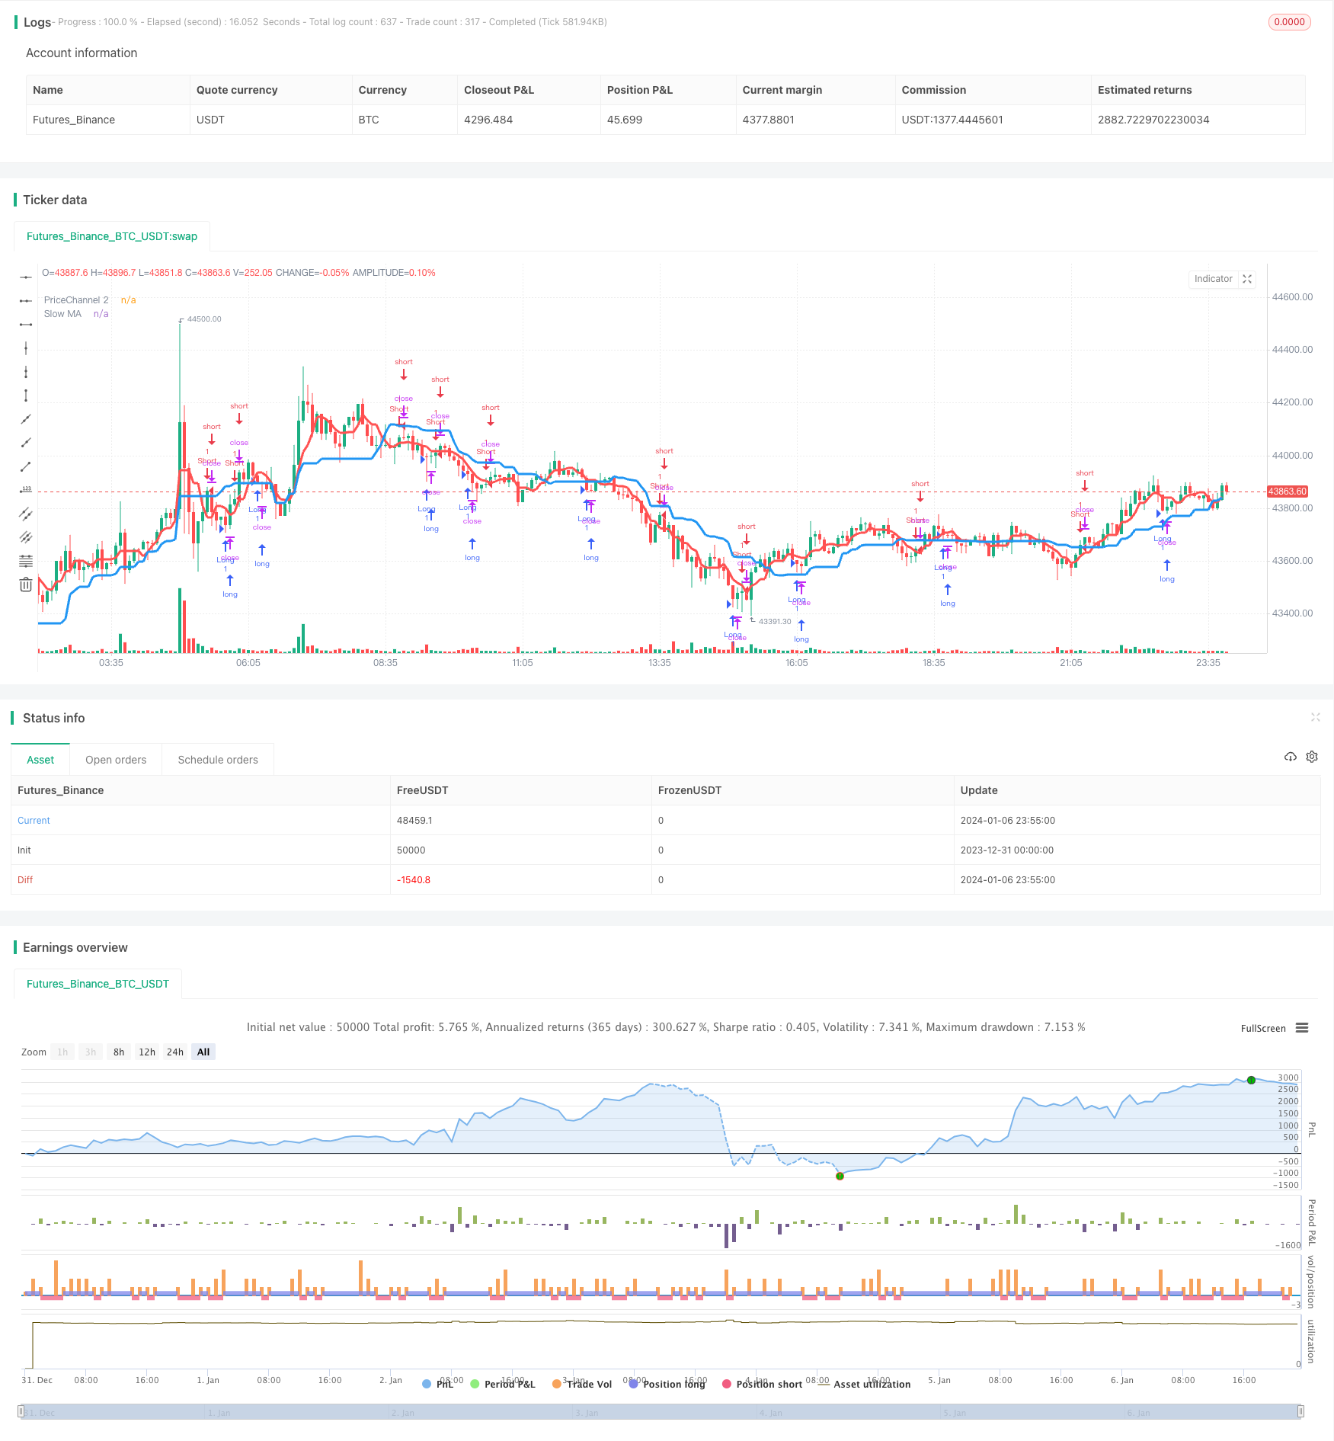
Task: Click the Commission value USDT:1377.4445601
Action: (952, 120)
